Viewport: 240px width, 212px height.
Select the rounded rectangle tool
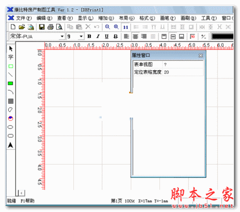point(10,136)
